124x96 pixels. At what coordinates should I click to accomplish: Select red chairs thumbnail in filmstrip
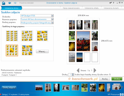point(39,88)
